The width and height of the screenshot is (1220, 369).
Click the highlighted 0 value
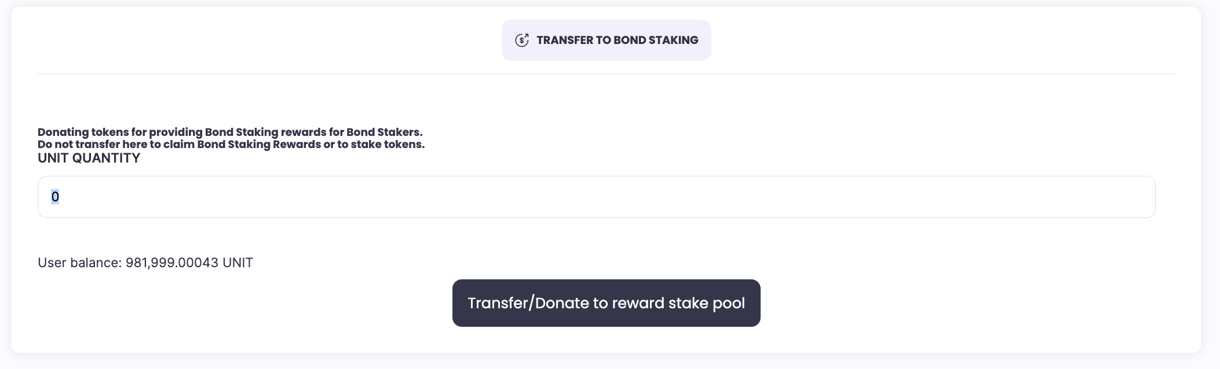point(55,197)
